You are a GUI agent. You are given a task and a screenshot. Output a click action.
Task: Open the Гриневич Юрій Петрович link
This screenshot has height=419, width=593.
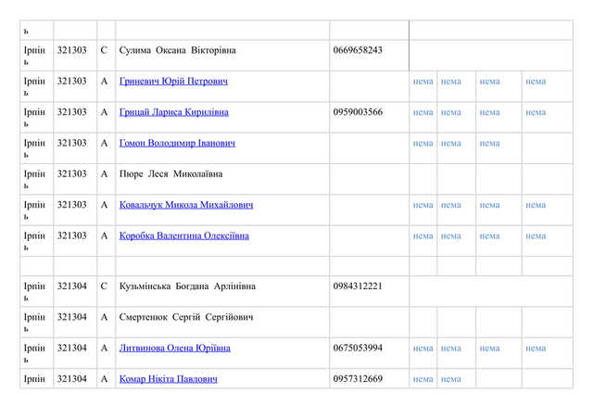(x=173, y=82)
